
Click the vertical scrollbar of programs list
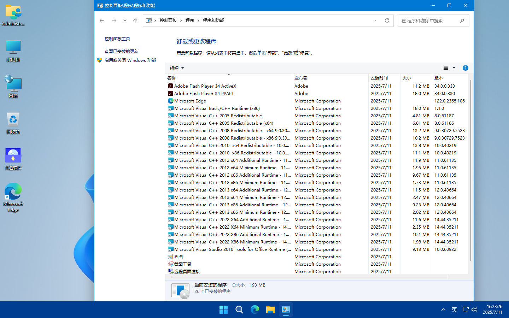470,170
